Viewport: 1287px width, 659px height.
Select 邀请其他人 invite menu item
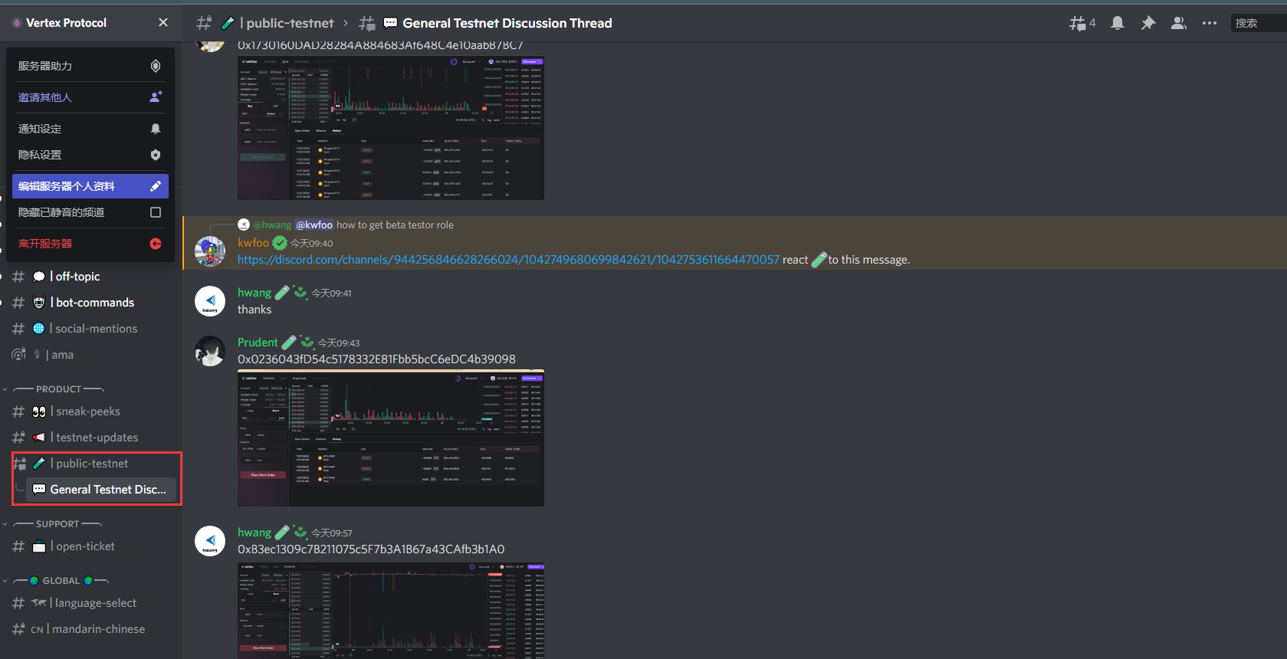90,97
